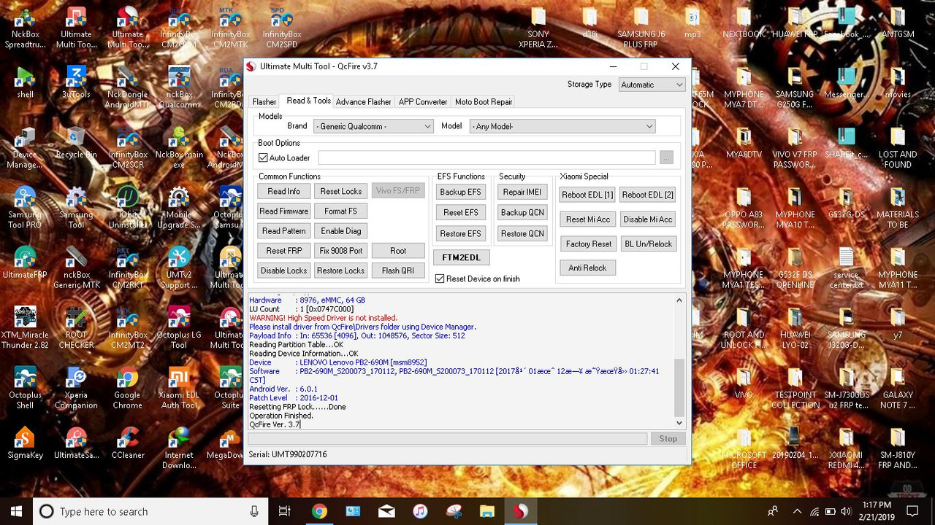Image resolution: width=935 pixels, height=525 pixels.
Task: Open the service center.txt file icon
Action: pyautogui.click(x=846, y=268)
